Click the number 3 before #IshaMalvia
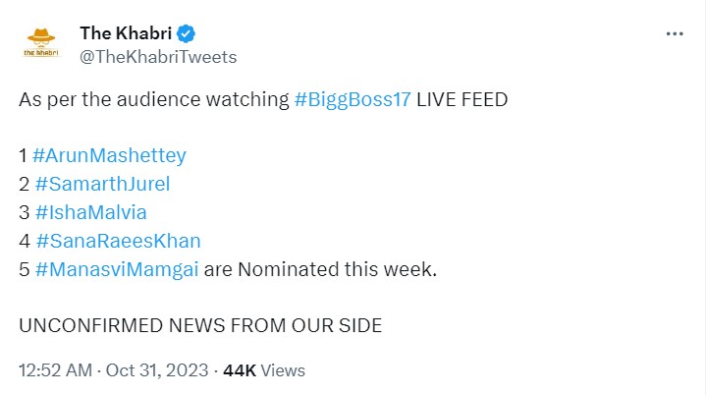The image size is (707, 395). (24, 211)
